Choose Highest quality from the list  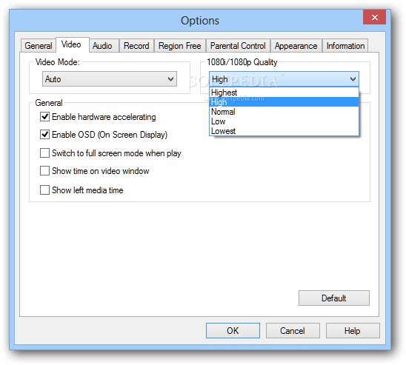[x=284, y=93]
